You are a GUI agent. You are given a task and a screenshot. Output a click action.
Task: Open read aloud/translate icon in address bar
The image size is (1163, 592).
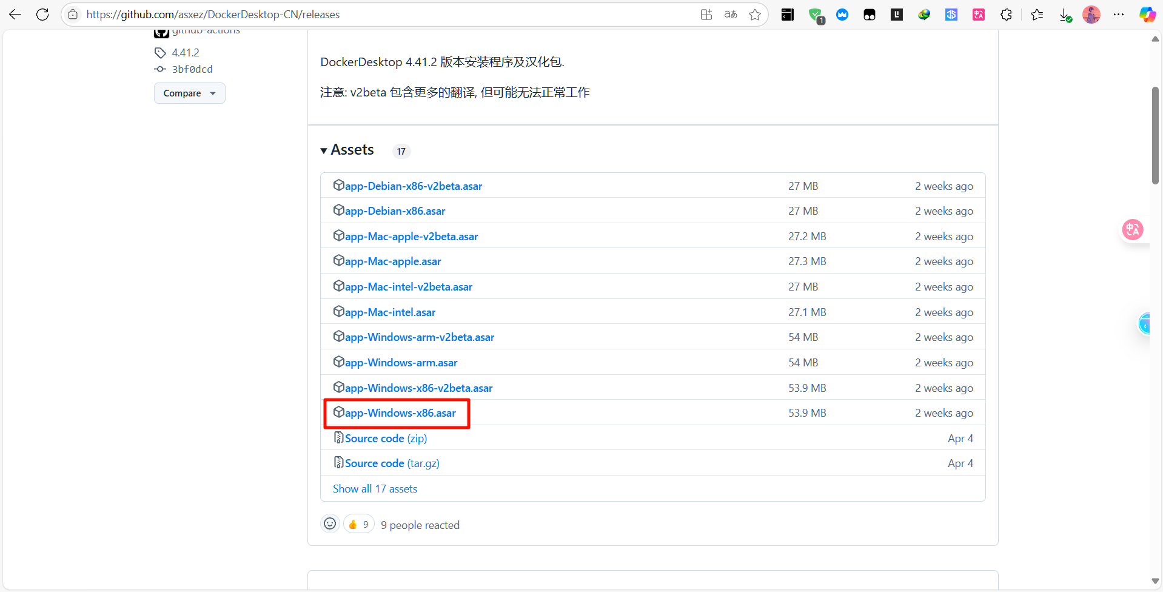(x=731, y=15)
